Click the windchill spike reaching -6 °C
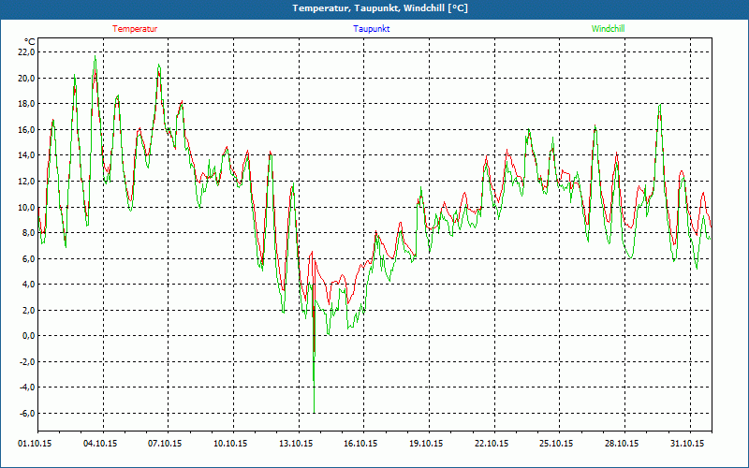The height and width of the screenshot is (468, 749). tap(314, 412)
